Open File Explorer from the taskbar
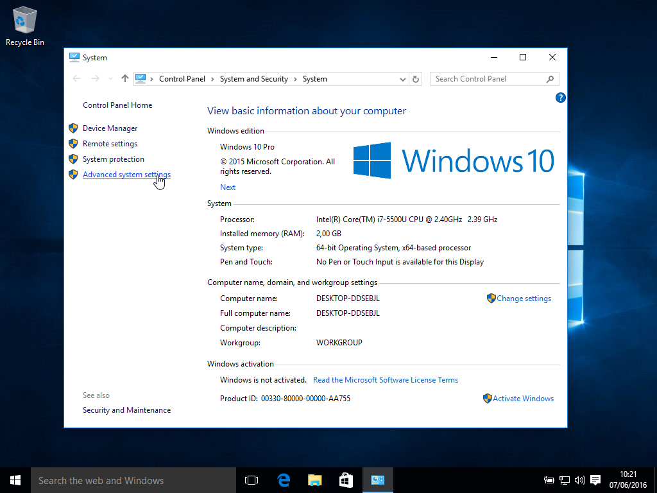Image resolution: width=657 pixels, height=493 pixels. 314,480
